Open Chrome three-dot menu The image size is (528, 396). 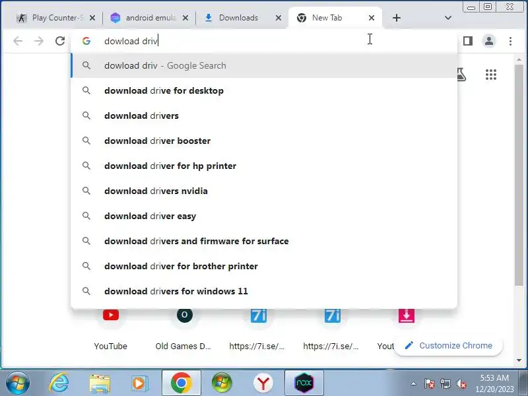[510, 41]
